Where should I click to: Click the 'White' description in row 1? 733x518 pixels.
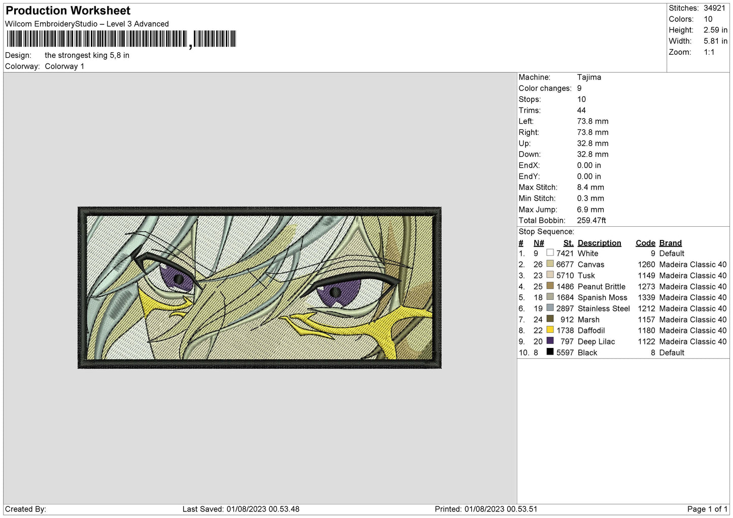[588, 253]
